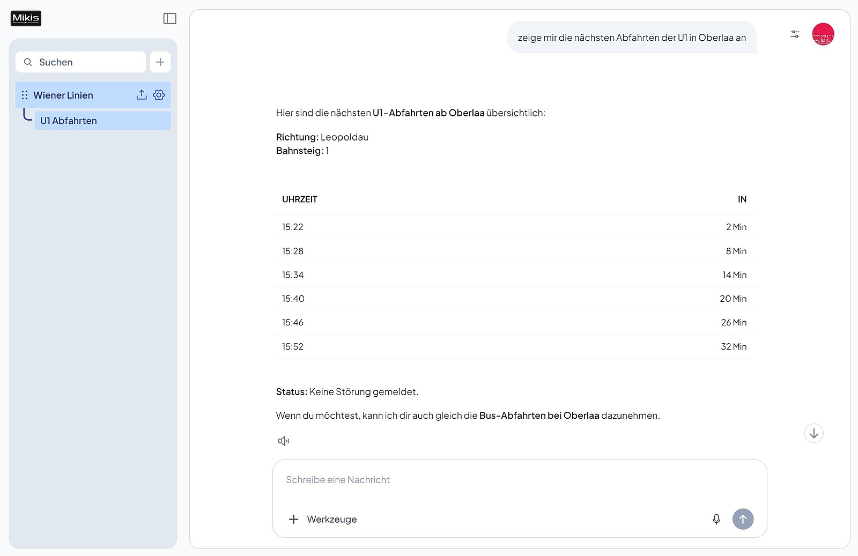Click the UHRZEIT column header
This screenshot has width=858, height=556.
tap(300, 199)
